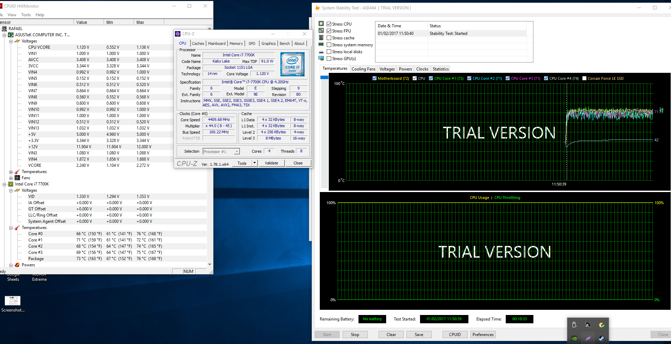Click the Clear button in AIDA64

click(391, 335)
